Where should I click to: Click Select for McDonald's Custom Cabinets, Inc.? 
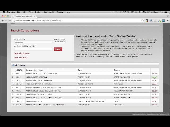(x=155, y=81)
